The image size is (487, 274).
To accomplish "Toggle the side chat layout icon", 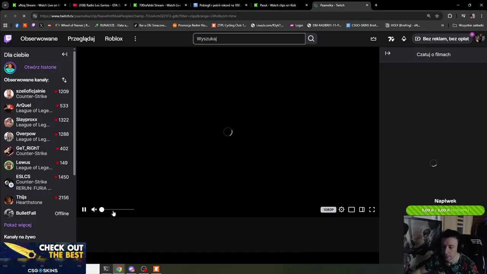I will [362, 210].
